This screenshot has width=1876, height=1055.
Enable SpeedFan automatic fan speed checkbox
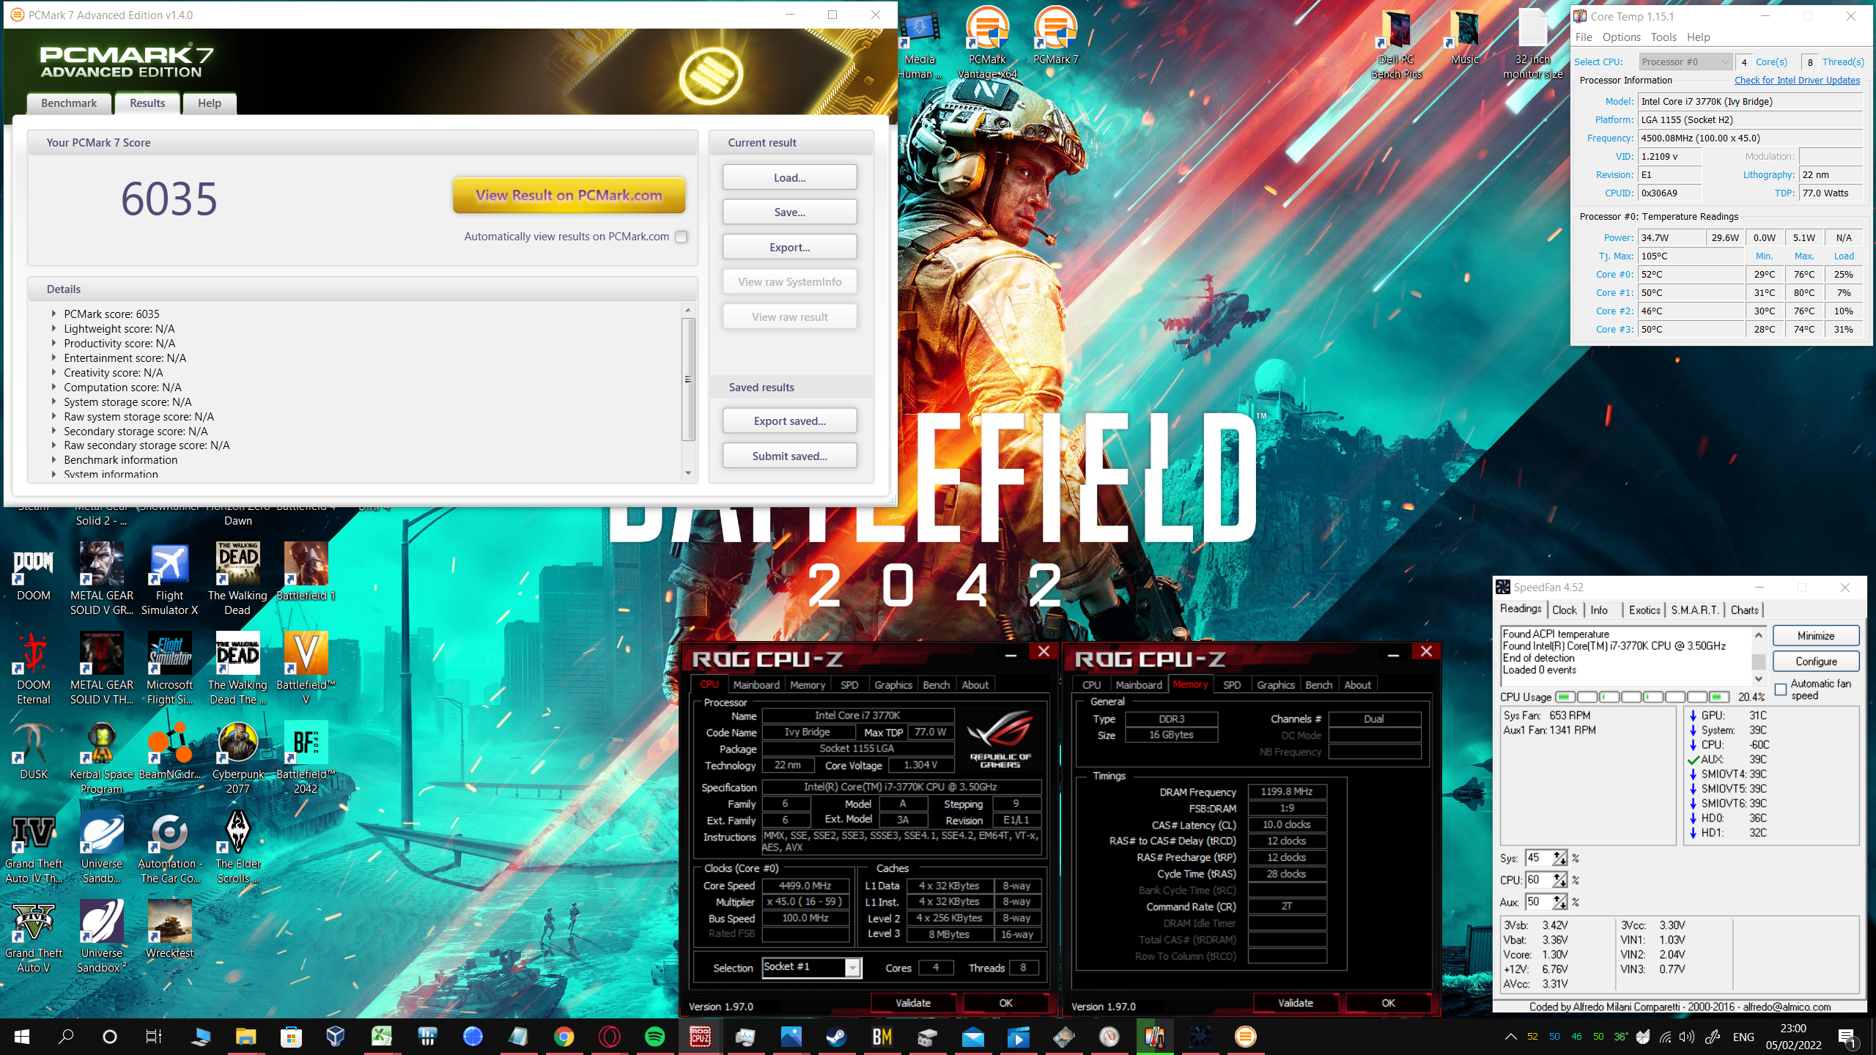click(1781, 689)
